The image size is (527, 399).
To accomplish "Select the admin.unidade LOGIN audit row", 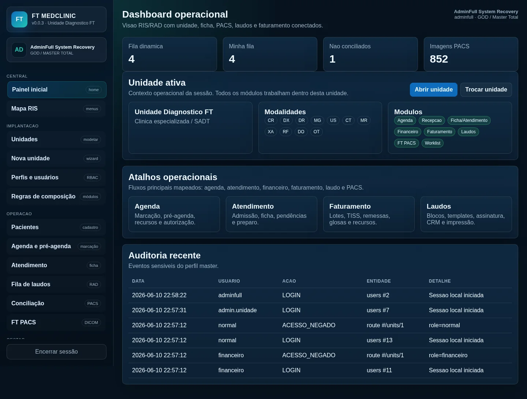I will click(320, 310).
